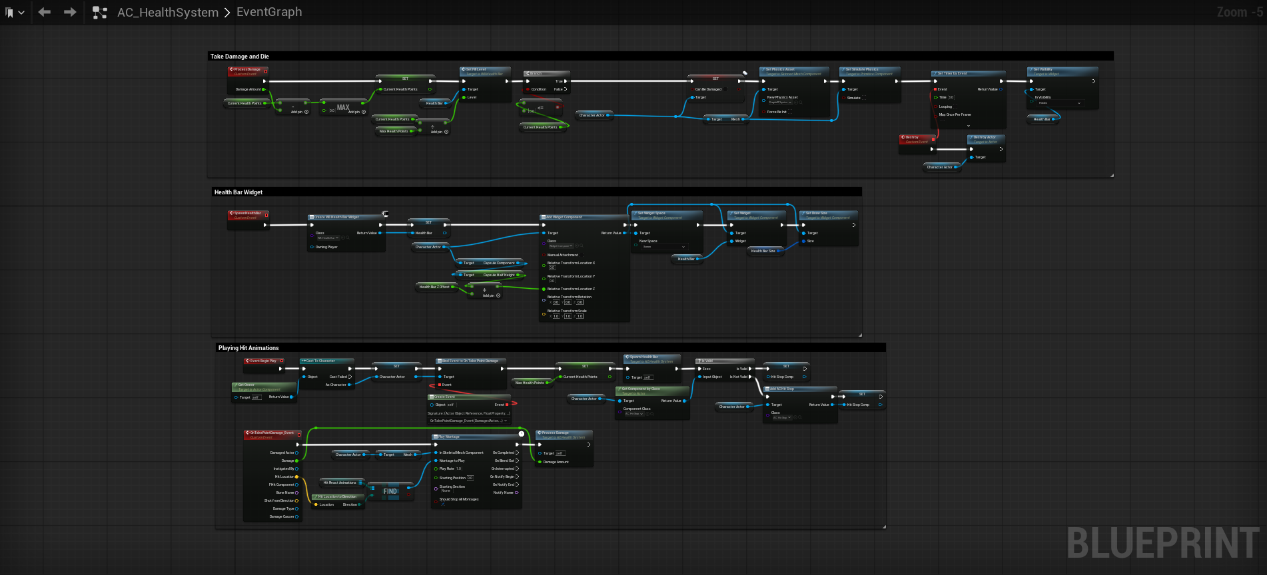Open the Class dropdown on Create WB Health Bar Widget

point(328,238)
